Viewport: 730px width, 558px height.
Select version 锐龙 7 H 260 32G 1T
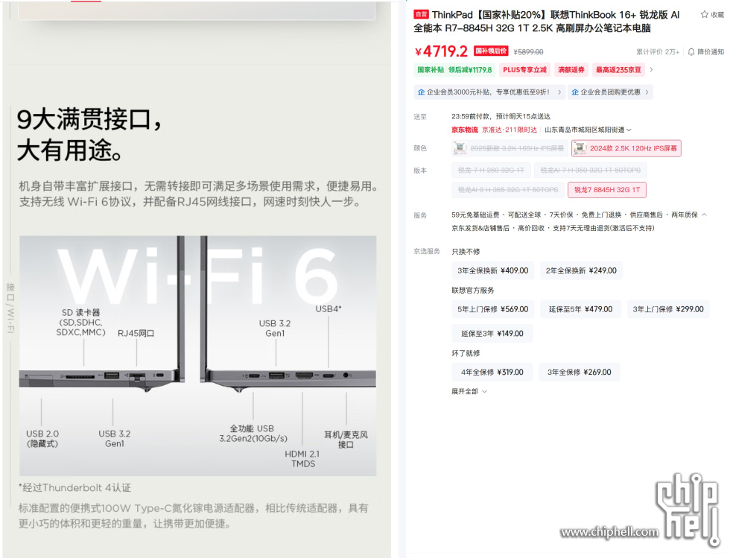click(x=491, y=170)
